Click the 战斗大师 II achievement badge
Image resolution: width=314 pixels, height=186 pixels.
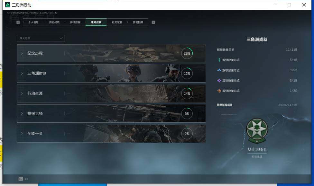tap(257, 131)
